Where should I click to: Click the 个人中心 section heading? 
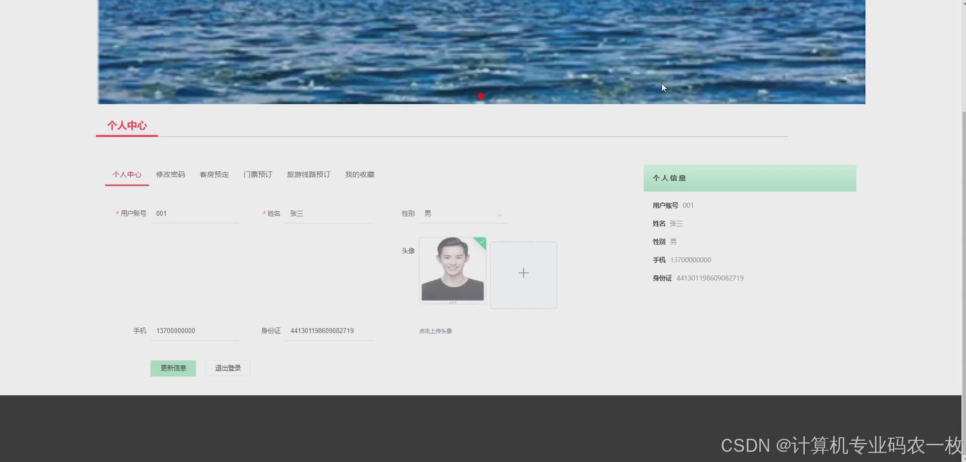[x=126, y=126]
